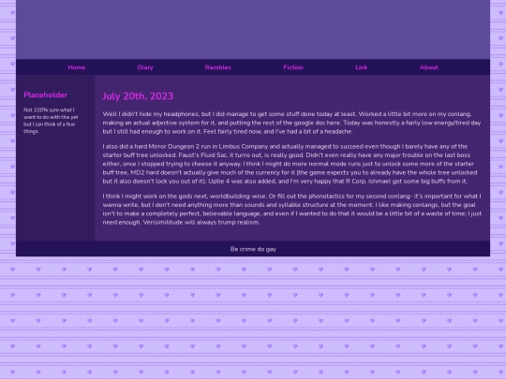Click the paragraph starting 'Well I didn't hide my headphones'
Image resolution: width=506 pixels, height=379 pixels.
[x=291, y=123]
